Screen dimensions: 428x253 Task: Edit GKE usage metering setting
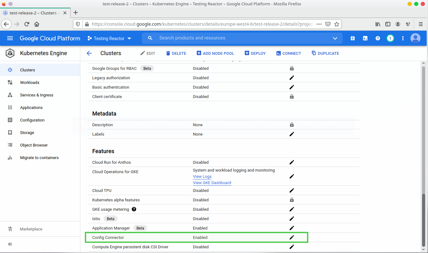[292, 209]
